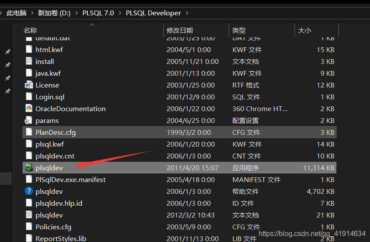Click the OracleDocumentation 360 Chrome icon
This screenshot has height=242, width=370.
(x=29, y=109)
